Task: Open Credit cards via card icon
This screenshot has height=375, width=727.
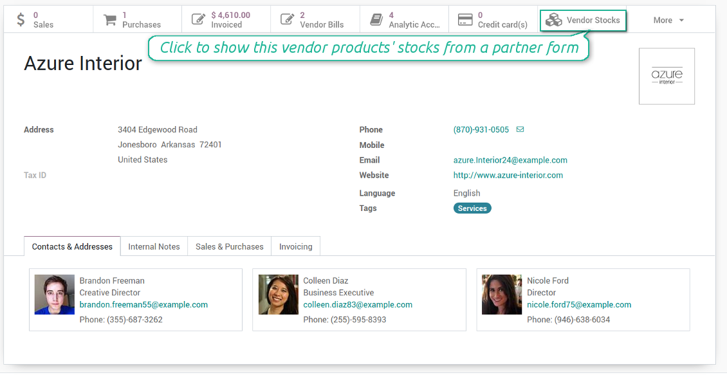Action: pyautogui.click(x=465, y=20)
